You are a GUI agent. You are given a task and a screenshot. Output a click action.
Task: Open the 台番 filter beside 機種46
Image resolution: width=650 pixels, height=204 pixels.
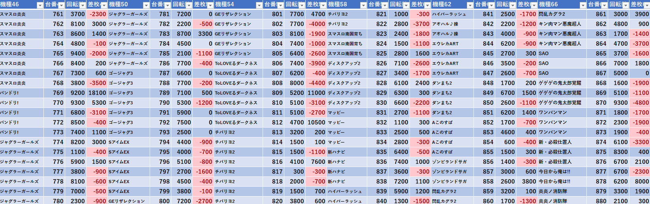[61, 5]
